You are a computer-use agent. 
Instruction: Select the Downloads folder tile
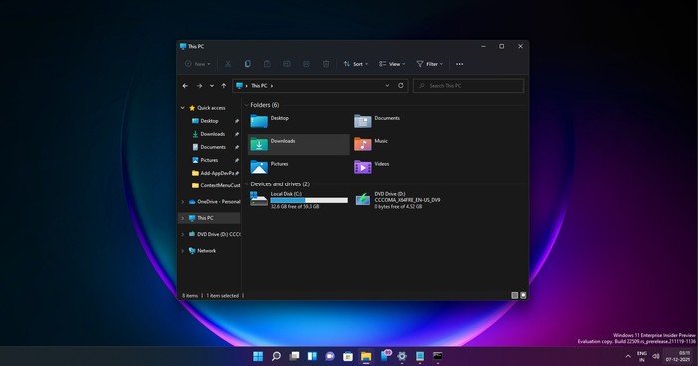298,144
